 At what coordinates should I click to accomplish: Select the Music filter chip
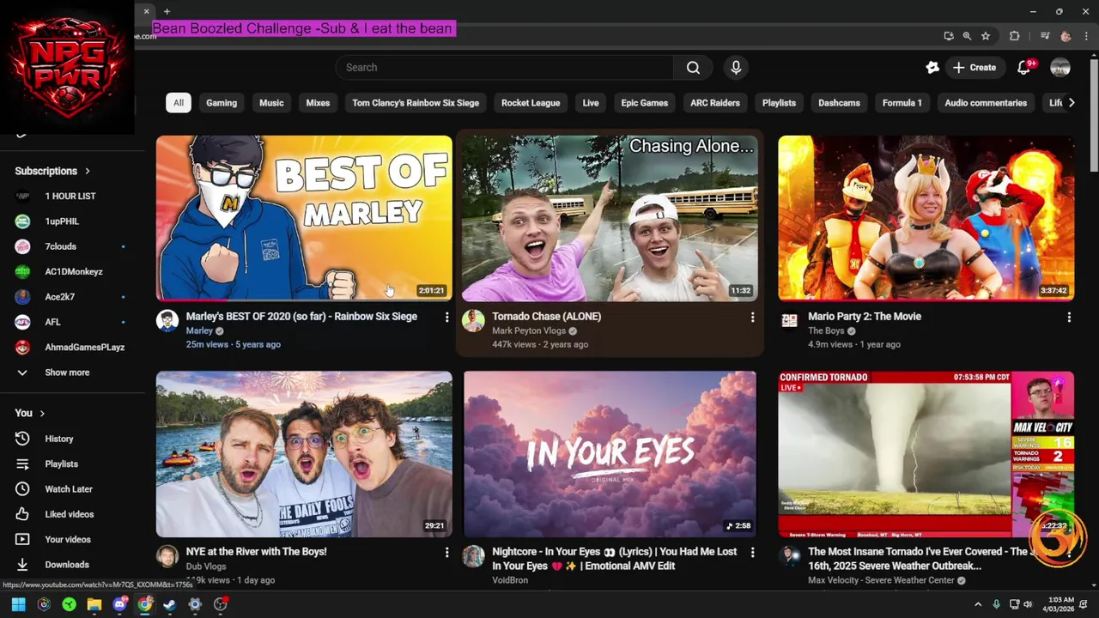coord(271,103)
